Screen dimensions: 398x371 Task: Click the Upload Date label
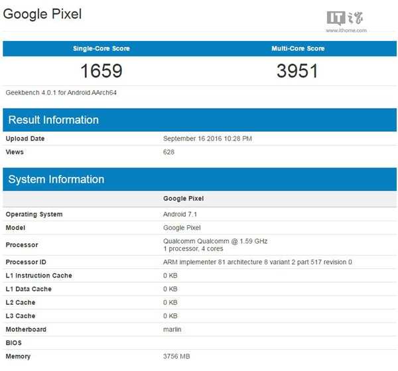(x=25, y=138)
